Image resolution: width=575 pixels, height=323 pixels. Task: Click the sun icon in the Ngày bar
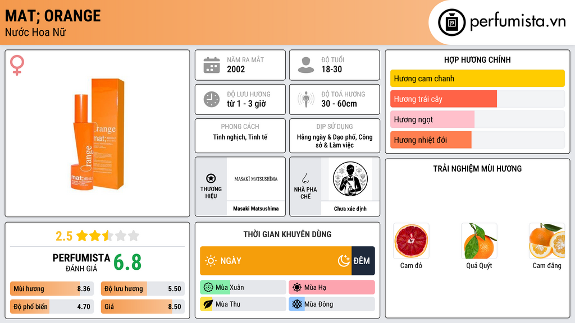(x=211, y=261)
